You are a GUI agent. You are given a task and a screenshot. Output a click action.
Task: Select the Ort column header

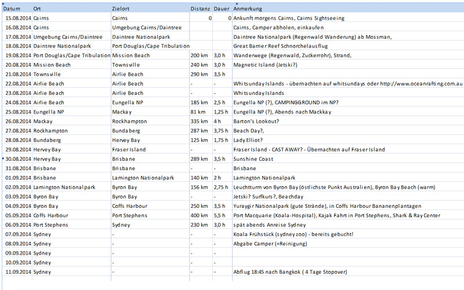[37, 9]
